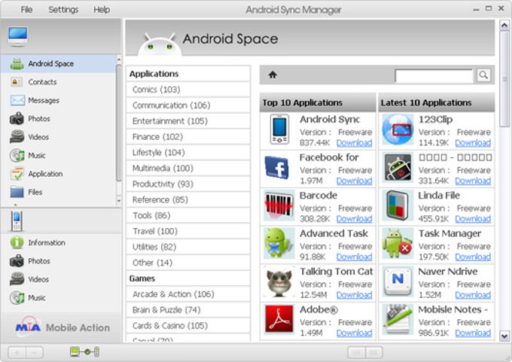Click the home icon in Android Space
This screenshot has height=362, width=512.
(x=273, y=75)
